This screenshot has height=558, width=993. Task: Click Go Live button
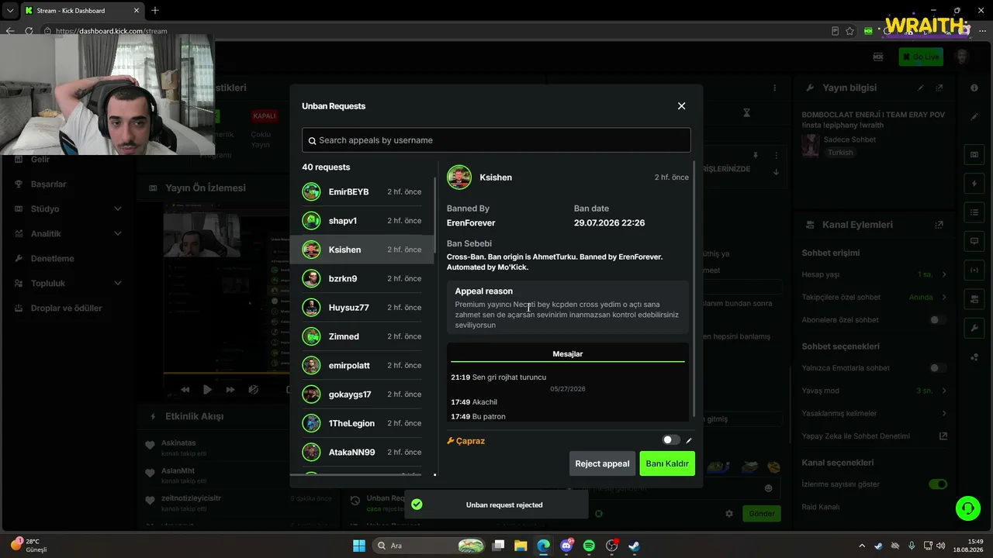coord(921,57)
